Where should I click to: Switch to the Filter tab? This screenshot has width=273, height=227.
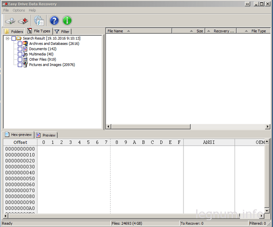click(x=62, y=31)
